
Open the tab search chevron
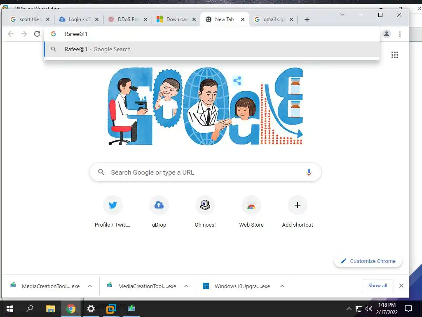click(x=342, y=15)
